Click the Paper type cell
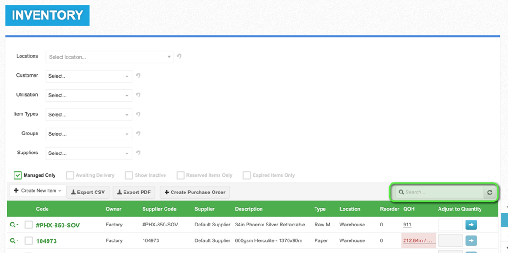Viewport: 508px width, 253px height. pyautogui.click(x=320, y=241)
